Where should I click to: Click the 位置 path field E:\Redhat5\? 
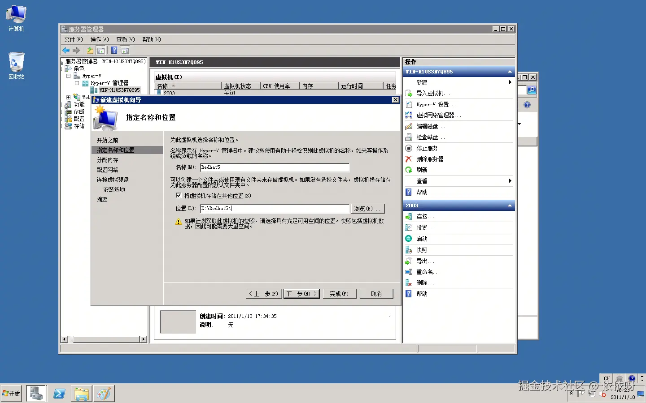[275, 209]
